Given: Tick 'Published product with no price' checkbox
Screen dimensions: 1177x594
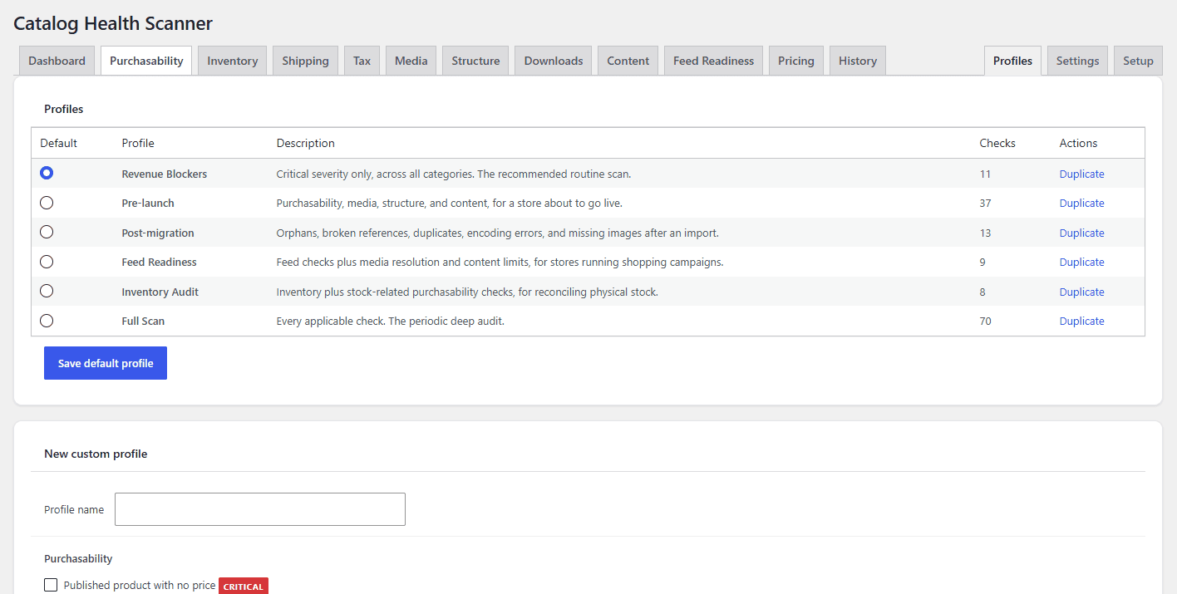Looking at the screenshot, I should [51, 585].
